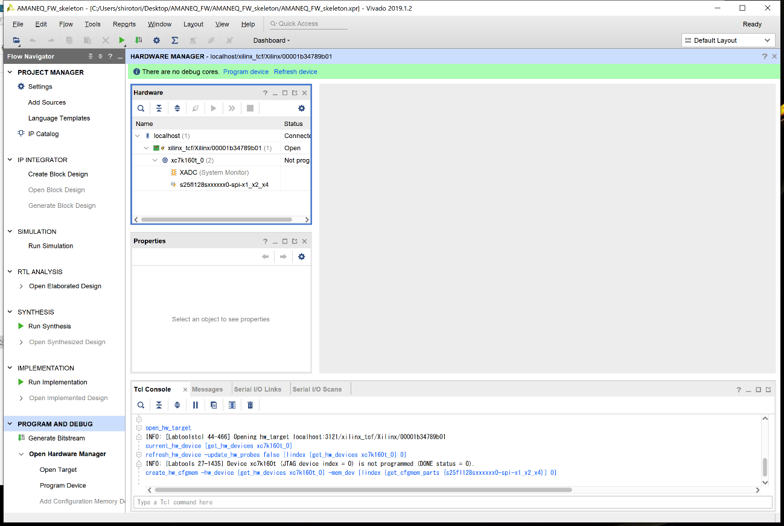The height and width of the screenshot is (526, 784).
Task: Collapse the localhost tree node
Action: click(138, 136)
